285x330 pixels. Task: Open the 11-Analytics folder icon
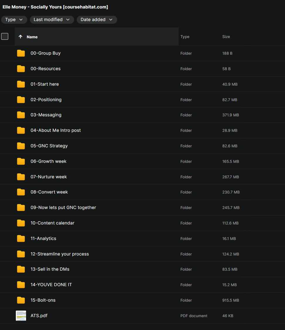[21, 239]
